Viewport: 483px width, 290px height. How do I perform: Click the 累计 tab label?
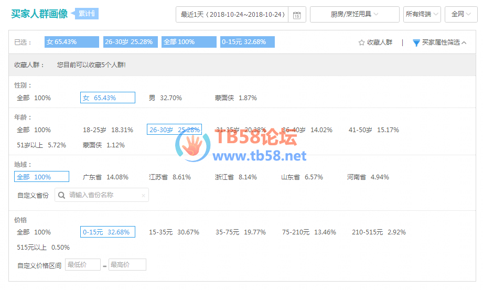[x=86, y=14]
